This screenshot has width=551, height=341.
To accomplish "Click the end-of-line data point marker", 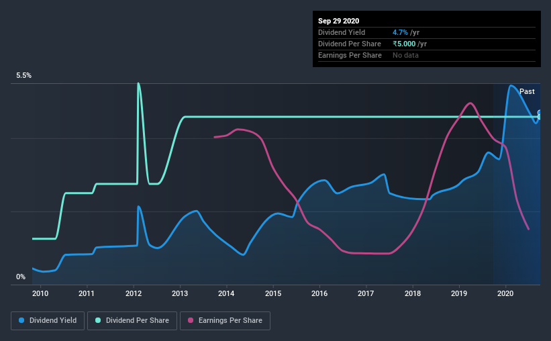I will pos(540,115).
